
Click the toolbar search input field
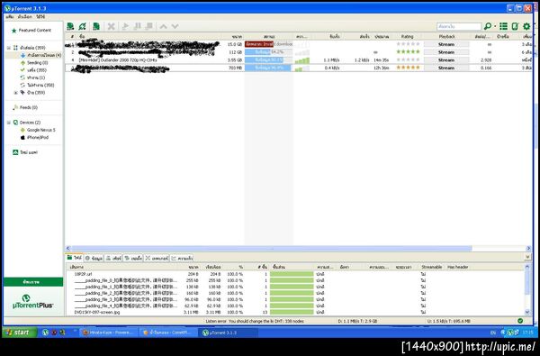tap(459, 26)
